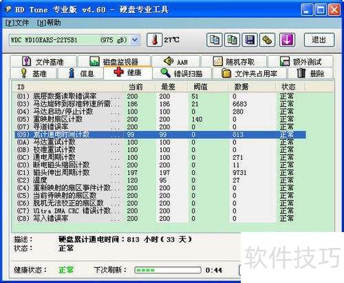Select the (0B) 校准重试计数 row
The width and height of the screenshot is (344, 283).
pos(160,149)
